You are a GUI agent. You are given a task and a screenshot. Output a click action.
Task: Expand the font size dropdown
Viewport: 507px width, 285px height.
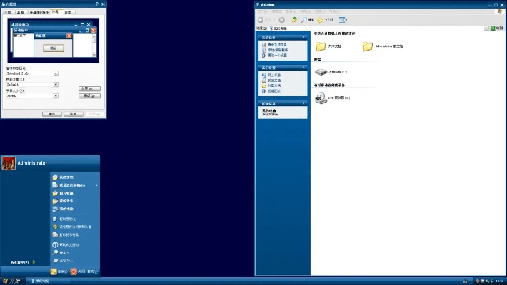tap(56, 95)
